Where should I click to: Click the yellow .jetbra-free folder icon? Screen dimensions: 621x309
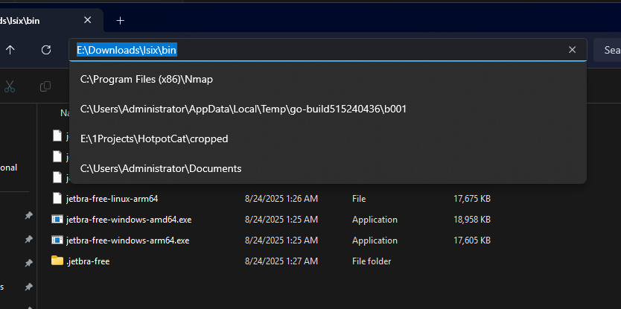pyautogui.click(x=57, y=261)
